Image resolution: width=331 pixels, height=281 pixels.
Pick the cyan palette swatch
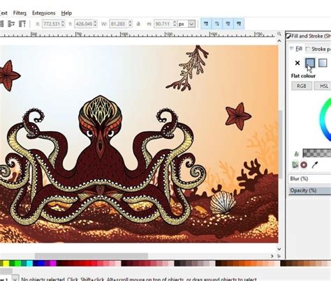(x=29, y=264)
